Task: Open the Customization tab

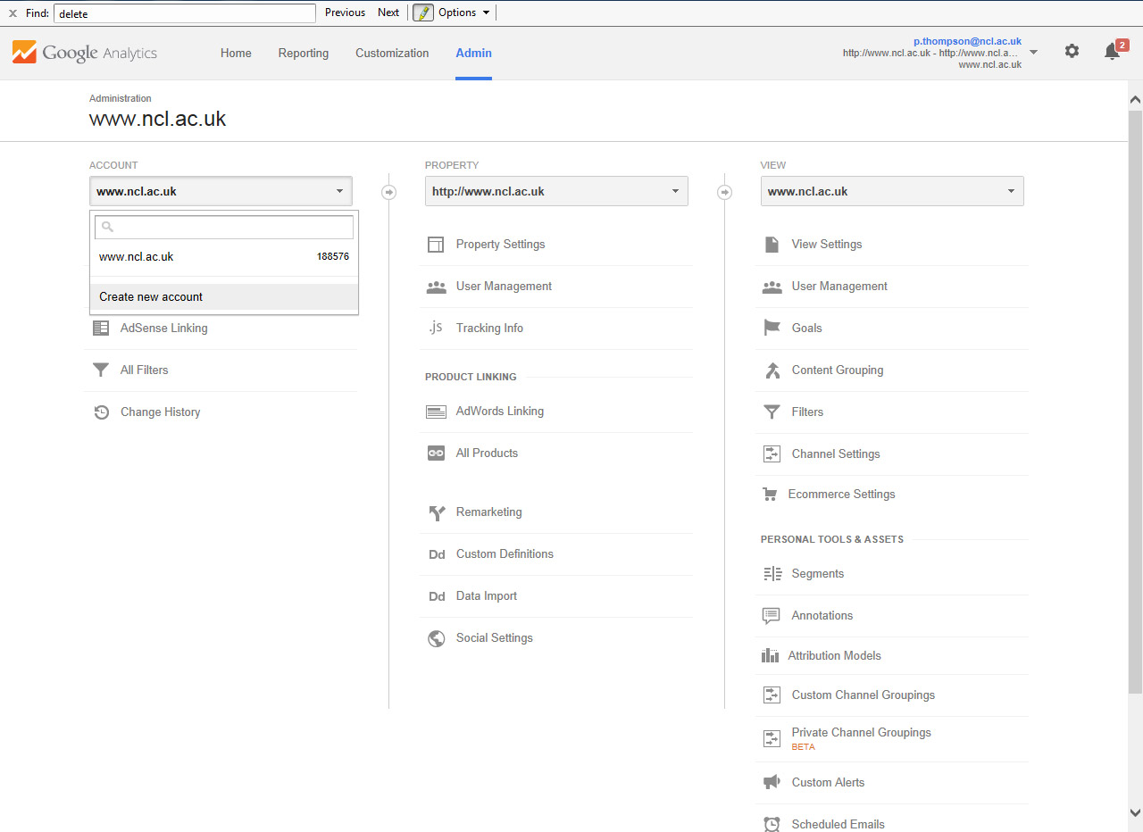Action: coord(392,53)
